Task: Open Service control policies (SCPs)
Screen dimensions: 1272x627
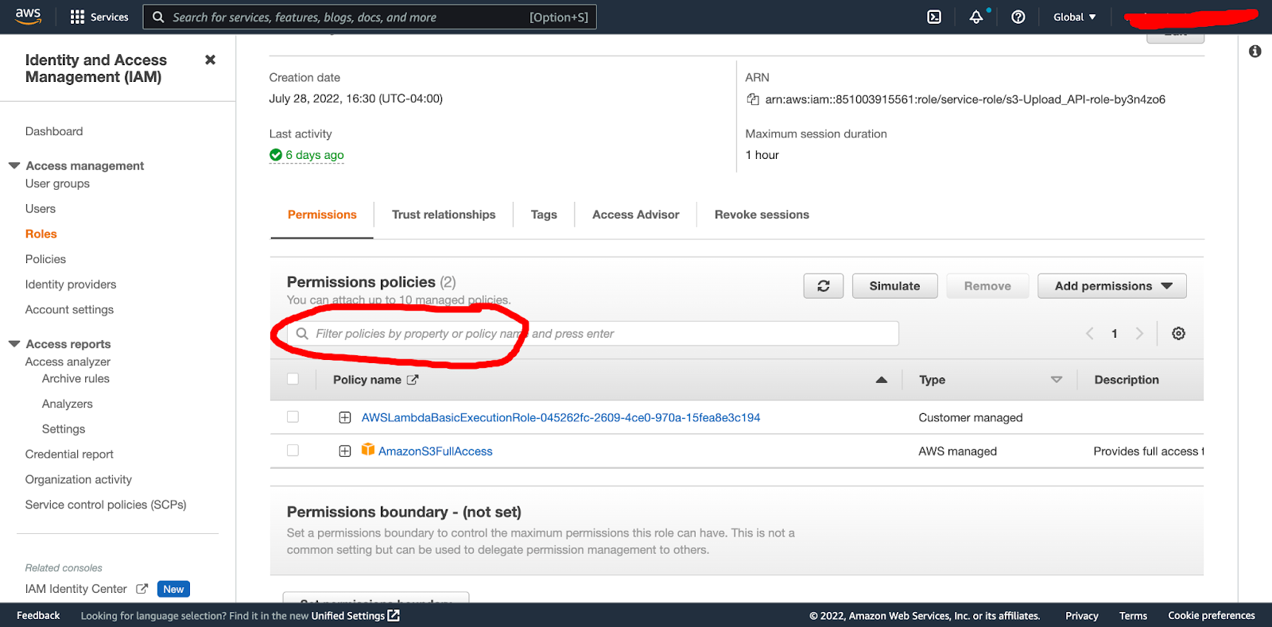Action: 106,505
